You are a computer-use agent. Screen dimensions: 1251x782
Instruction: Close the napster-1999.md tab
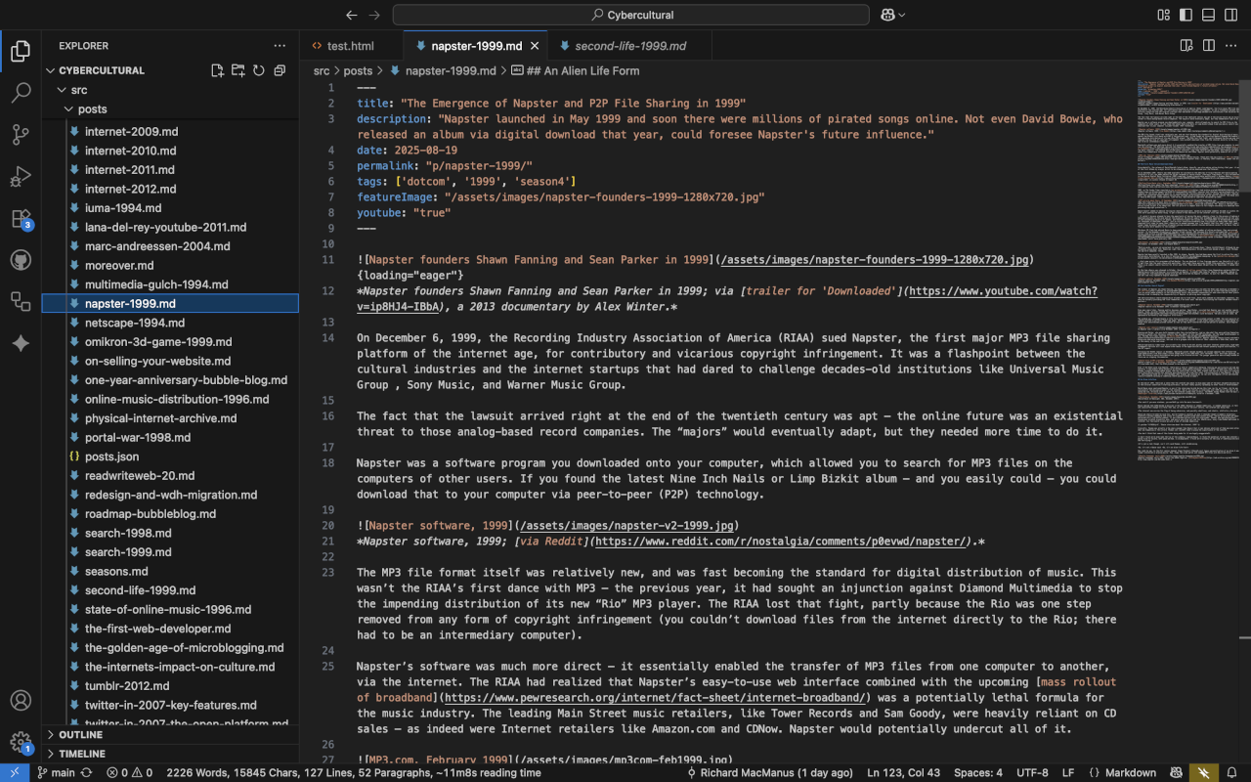coord(535,46)
